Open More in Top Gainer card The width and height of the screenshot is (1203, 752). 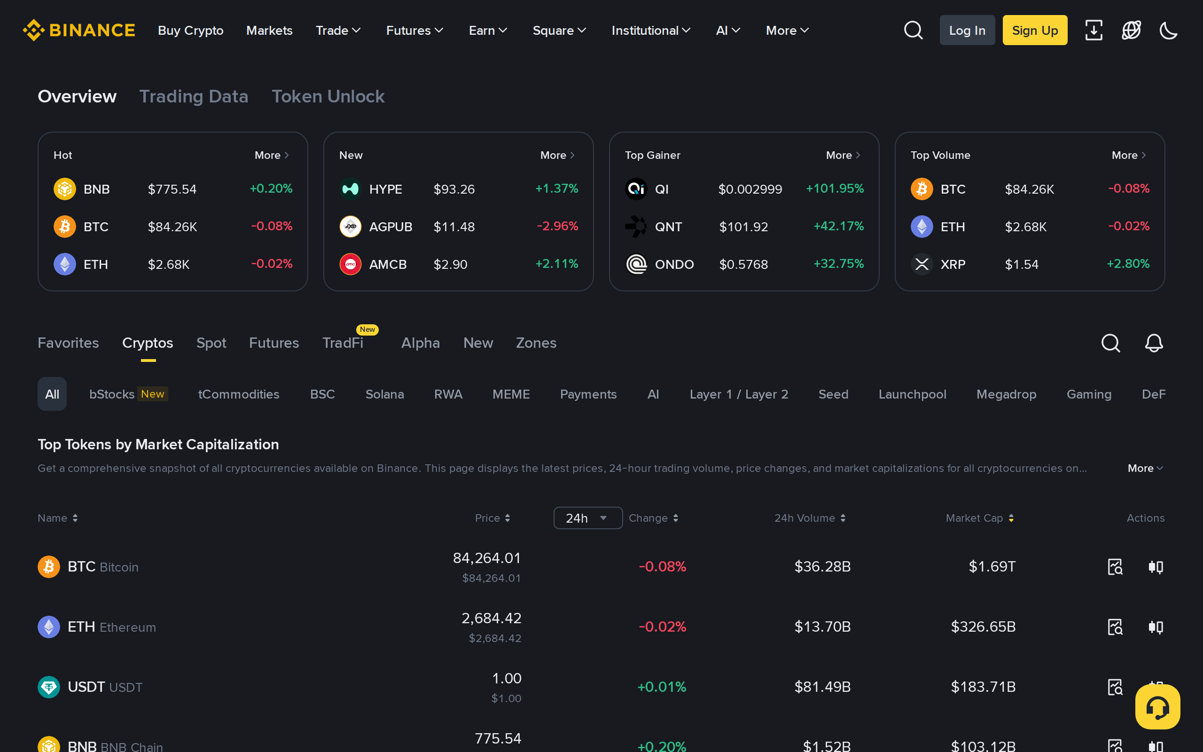[x=844, y=155]
